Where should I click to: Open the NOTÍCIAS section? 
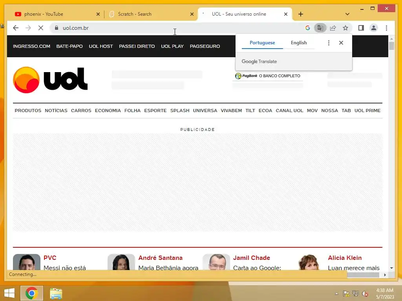[56, 111]
